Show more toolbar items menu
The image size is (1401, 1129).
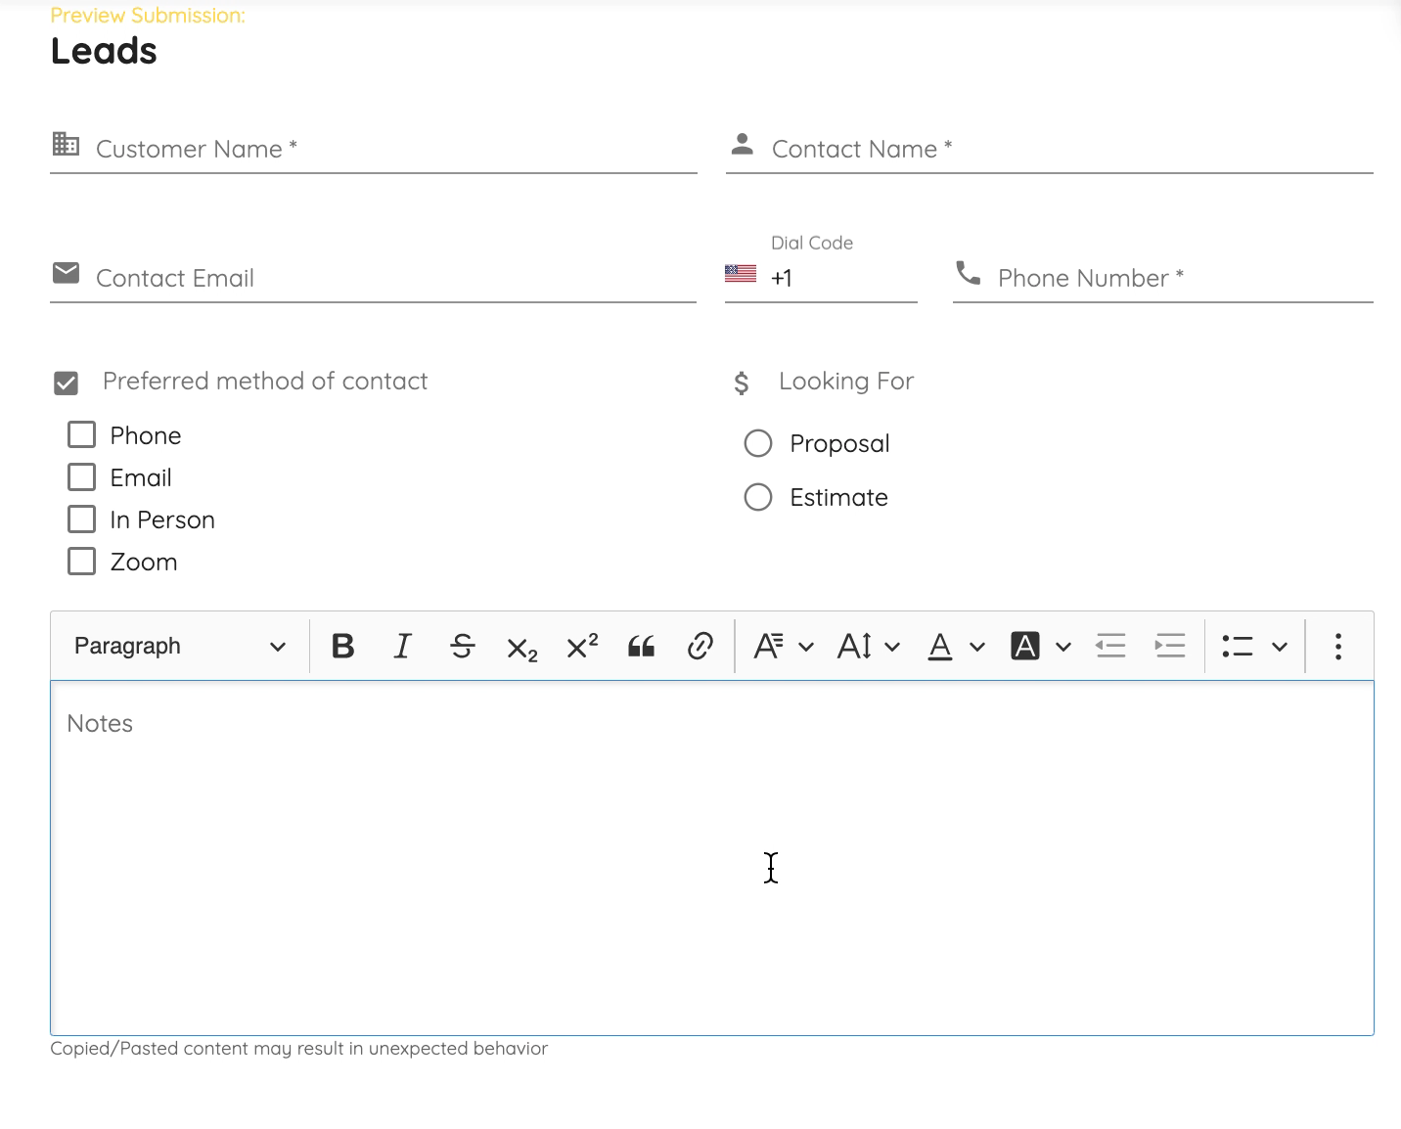coord(1337,646)
